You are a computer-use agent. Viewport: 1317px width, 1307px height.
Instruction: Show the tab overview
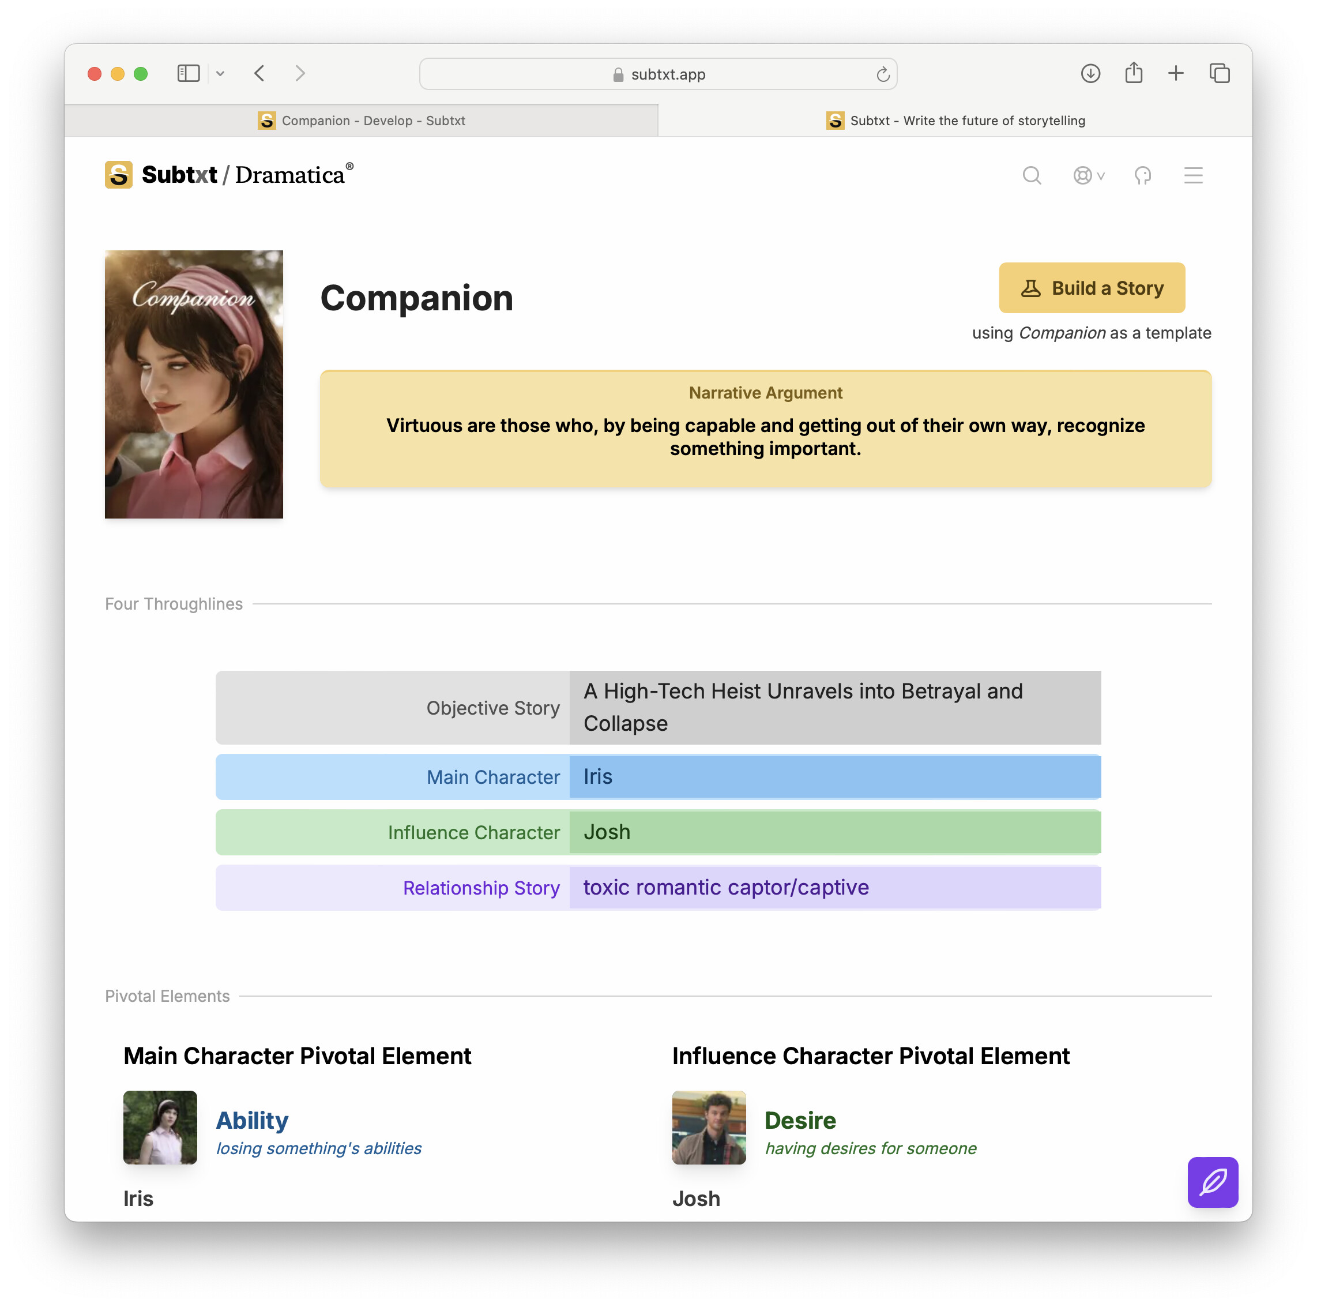1219,74
